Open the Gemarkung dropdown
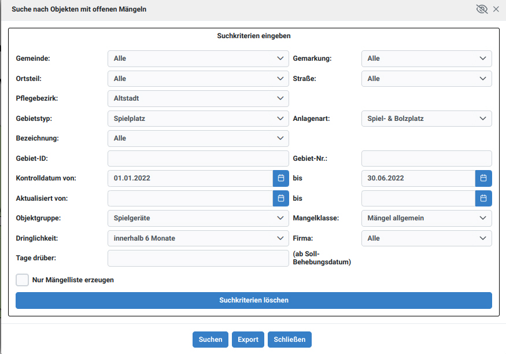The width and height of the screenshot is (506, 354). (426, 58)
